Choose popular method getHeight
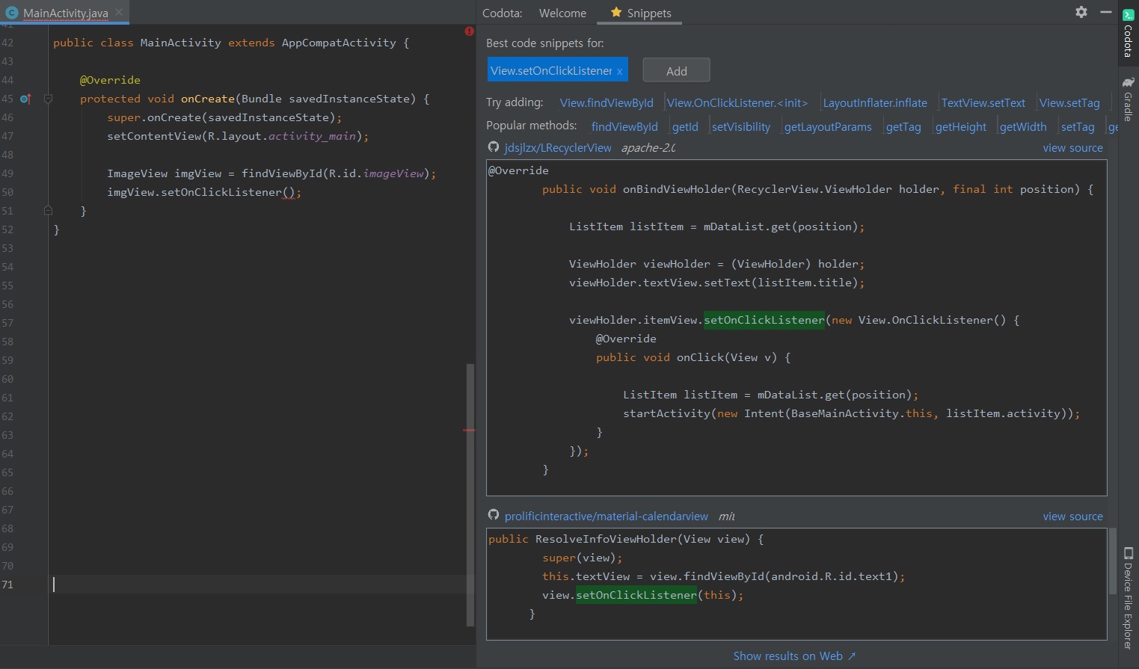This screenshot has height=669, width=1139. 961,127
